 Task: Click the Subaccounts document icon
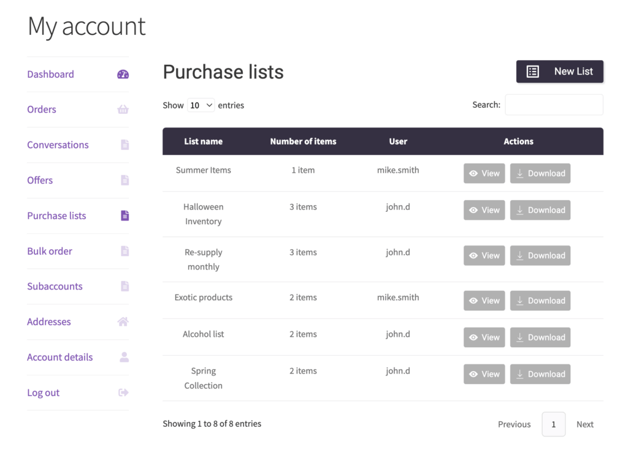pyautogui.click(x=124, y=286)
